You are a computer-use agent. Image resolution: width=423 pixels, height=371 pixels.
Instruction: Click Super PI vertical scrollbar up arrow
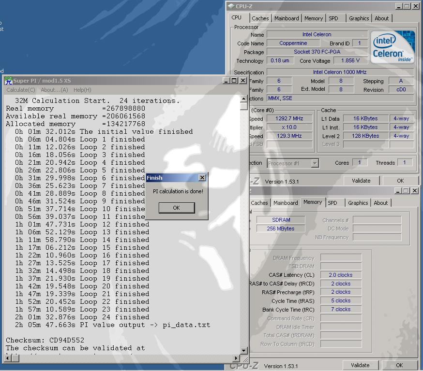[243, 99]
